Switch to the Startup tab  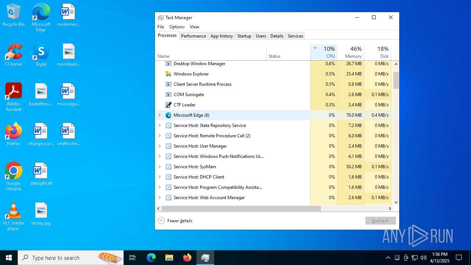click(x=244, y=36)
